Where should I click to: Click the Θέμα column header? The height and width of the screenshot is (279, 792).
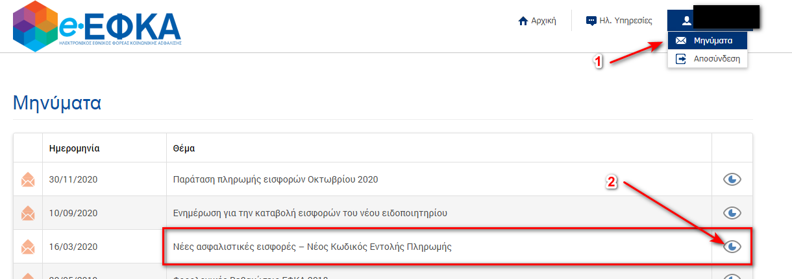coord(184,148)
